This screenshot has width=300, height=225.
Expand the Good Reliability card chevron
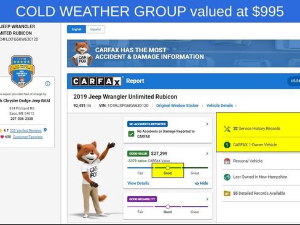point(207,199)
